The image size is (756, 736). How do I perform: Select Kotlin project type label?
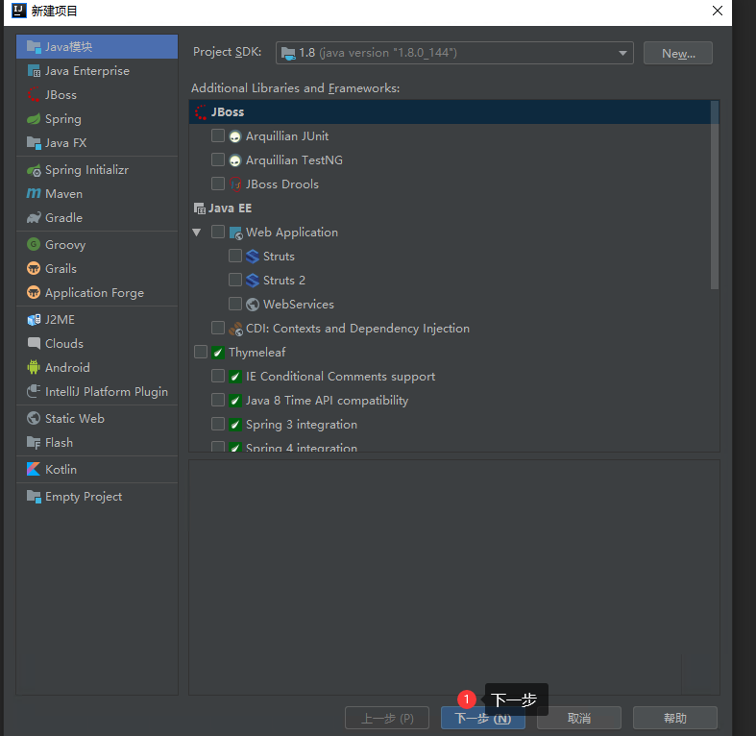click(x=61, y=469)
